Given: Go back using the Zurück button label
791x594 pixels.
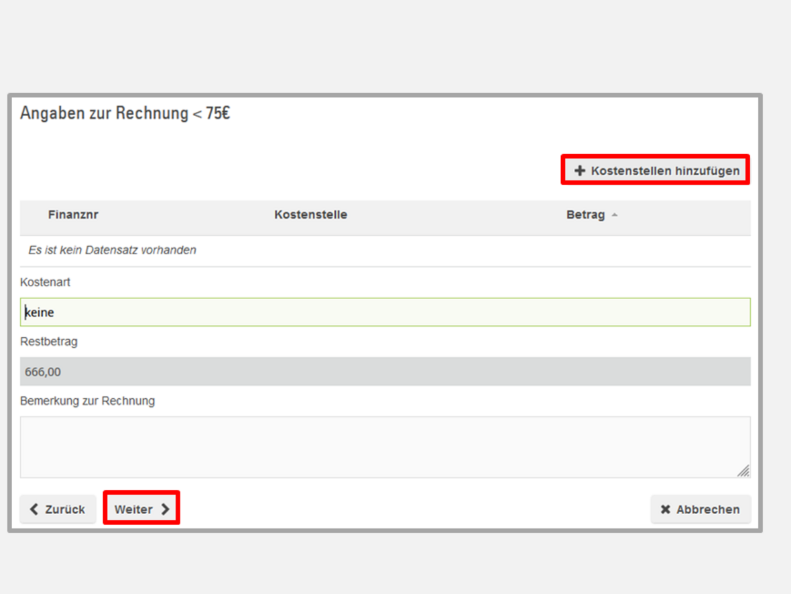Looking at the screenshot, I should pos(65,510).
